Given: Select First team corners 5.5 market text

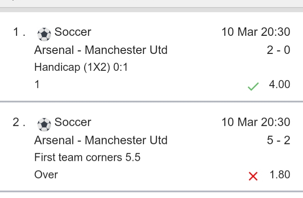Looking at the screenshot, I should (87, 158).
